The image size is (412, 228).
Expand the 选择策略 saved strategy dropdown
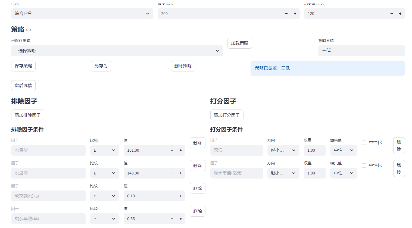pos(117,51)
